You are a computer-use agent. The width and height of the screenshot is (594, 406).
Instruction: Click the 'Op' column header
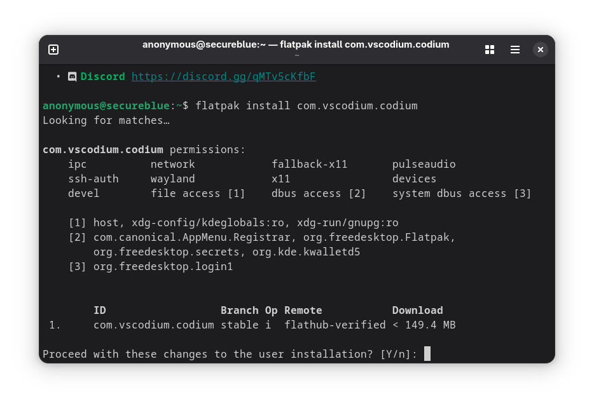click(271, 310)
